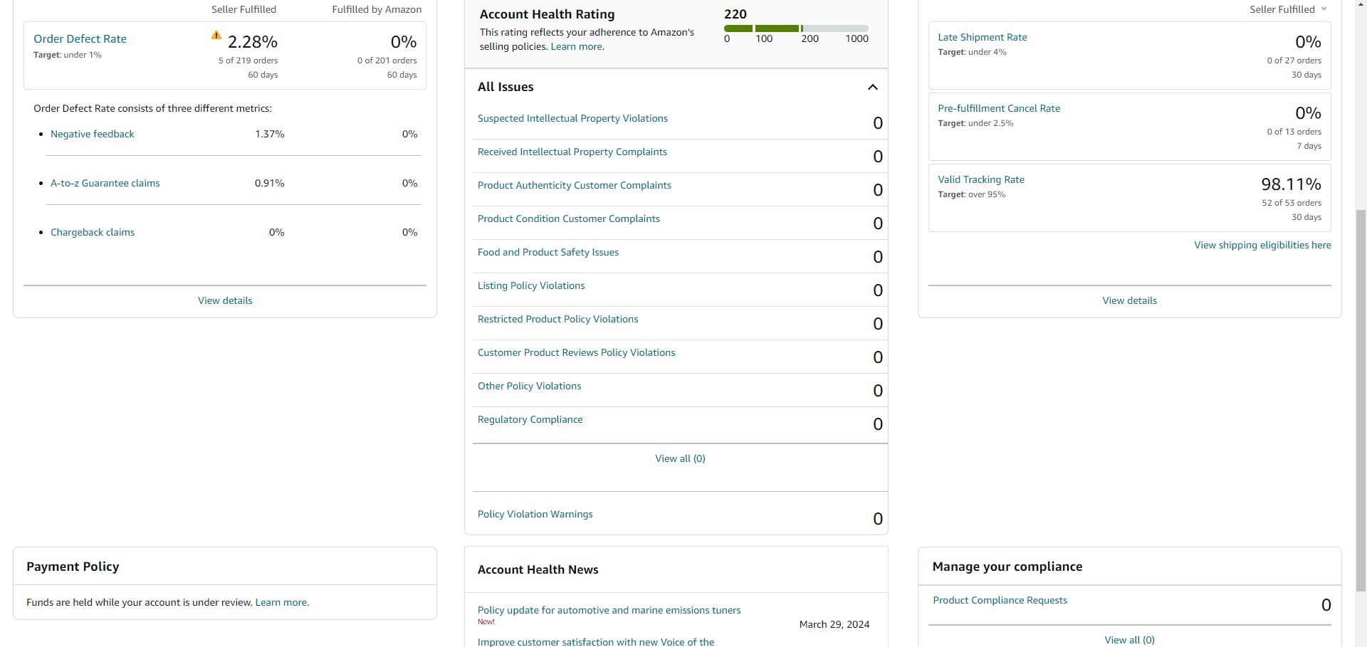Open Negative feedback details

(92, 134)
